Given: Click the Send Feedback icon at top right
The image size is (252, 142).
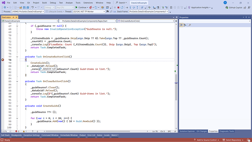Looking at the screenshot, I should (x=249, y=7).
